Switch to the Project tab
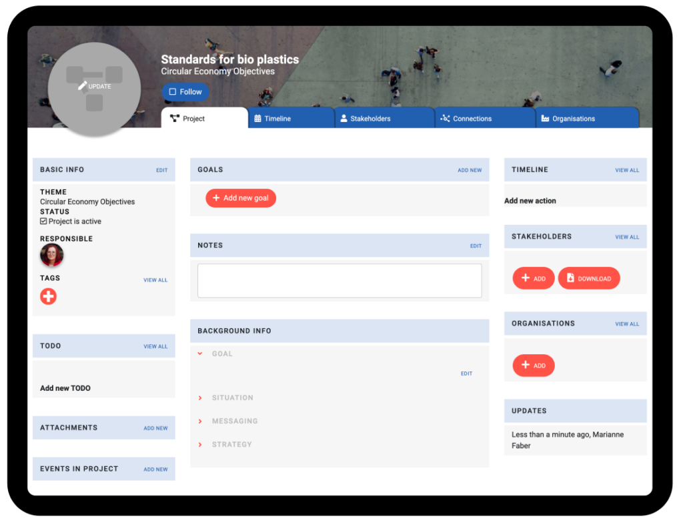Viewport: 683px width, 527px height. tap(204, 118)
